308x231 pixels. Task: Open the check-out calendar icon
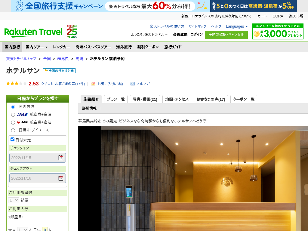[61, 178]
